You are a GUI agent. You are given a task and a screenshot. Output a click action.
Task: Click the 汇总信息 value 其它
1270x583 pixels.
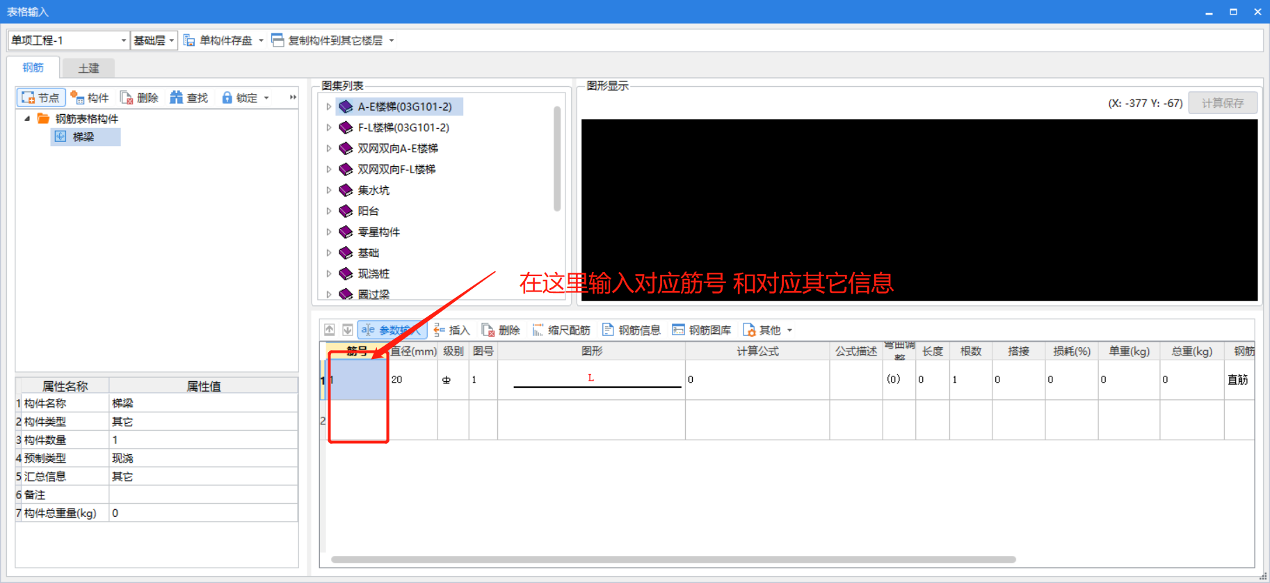click(x=203, y=477)
